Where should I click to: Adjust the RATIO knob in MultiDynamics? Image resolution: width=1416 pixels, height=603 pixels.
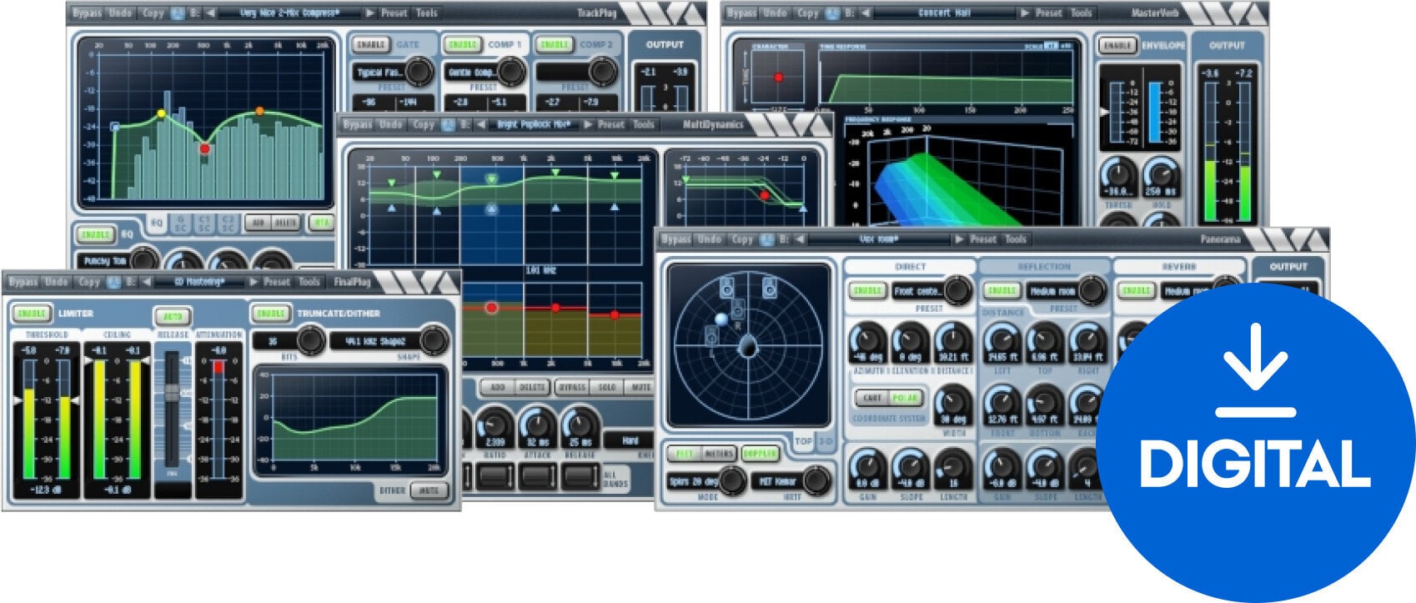point(495,425)
